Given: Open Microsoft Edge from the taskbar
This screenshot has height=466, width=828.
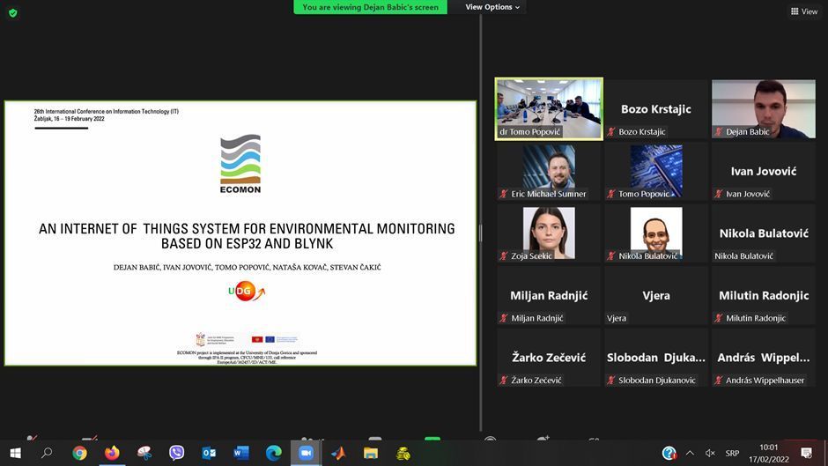Looking at the screenshot, I should (273, 453).
